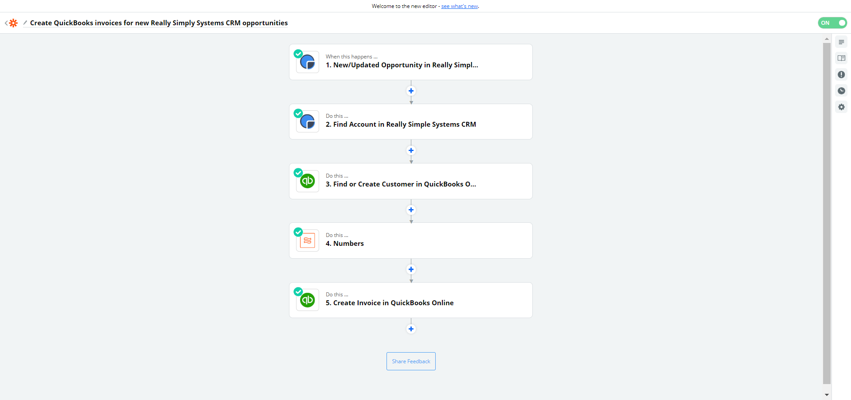This screenshot has height=400, width=851.
Task: Open Zap history clock icon
Action: (x=841, y=91)
